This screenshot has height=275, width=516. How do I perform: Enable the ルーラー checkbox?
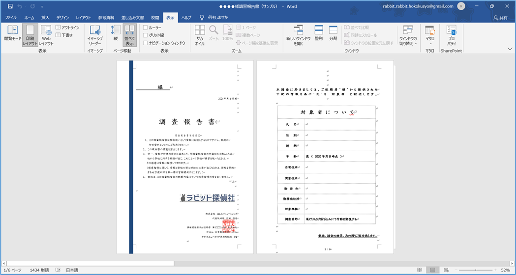click(146, 28)
